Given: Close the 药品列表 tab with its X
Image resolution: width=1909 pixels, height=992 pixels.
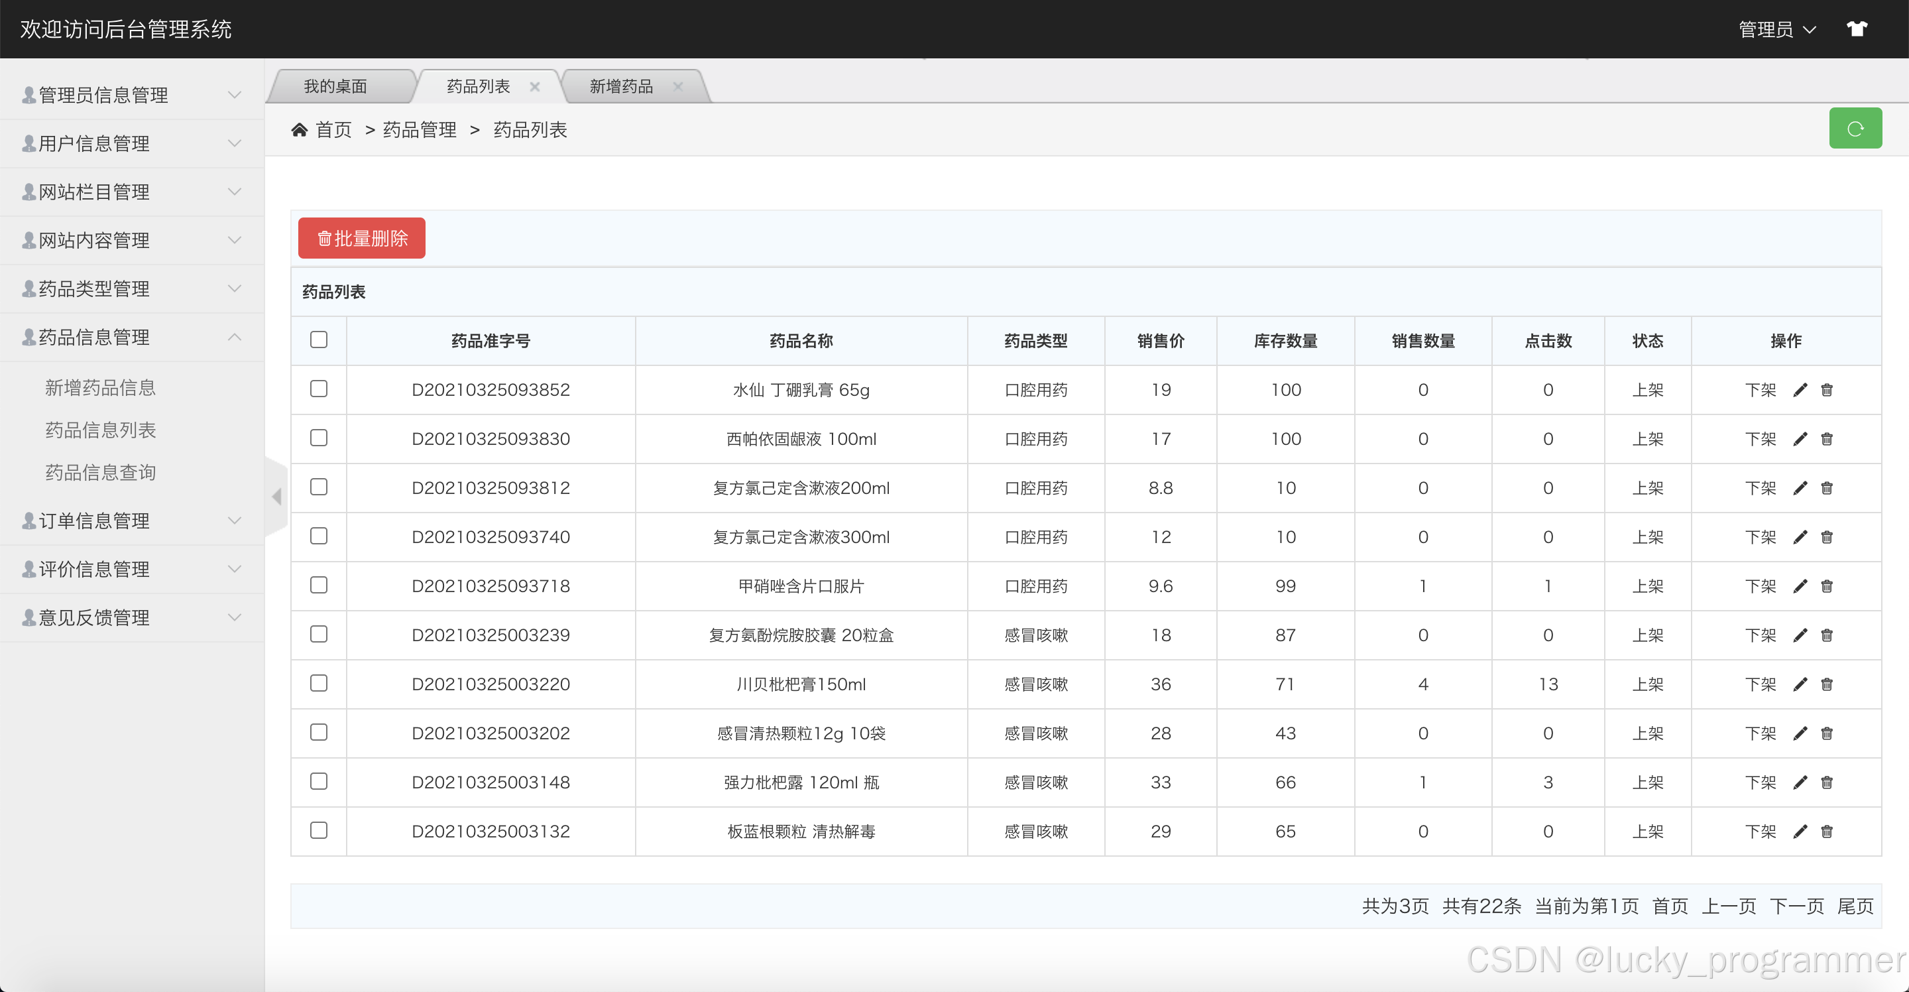Looking at the screenshot, I should [x=535, y=87].
